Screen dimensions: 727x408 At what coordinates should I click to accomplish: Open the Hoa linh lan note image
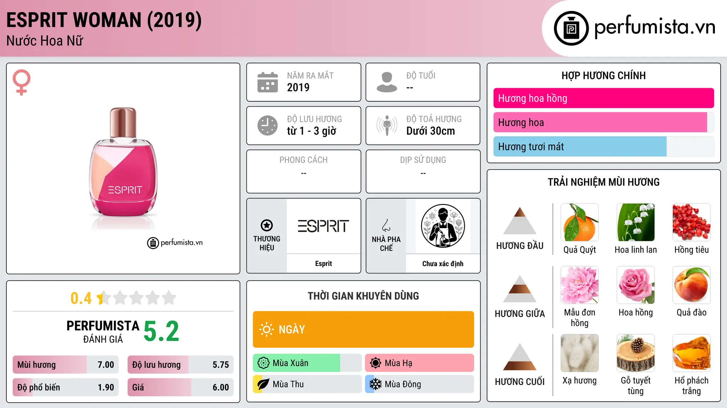coord(636,222)
